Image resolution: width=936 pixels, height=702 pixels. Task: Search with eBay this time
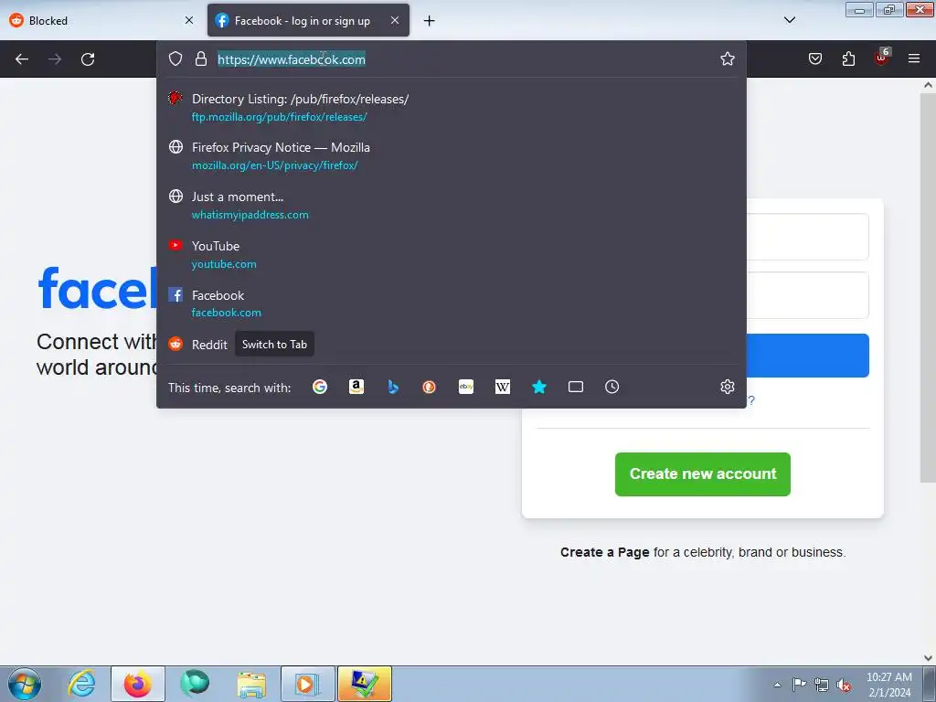click(x=466, y=387)
